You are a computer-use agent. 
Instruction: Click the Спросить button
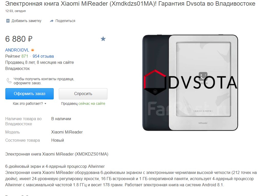[x=83, y=94]
